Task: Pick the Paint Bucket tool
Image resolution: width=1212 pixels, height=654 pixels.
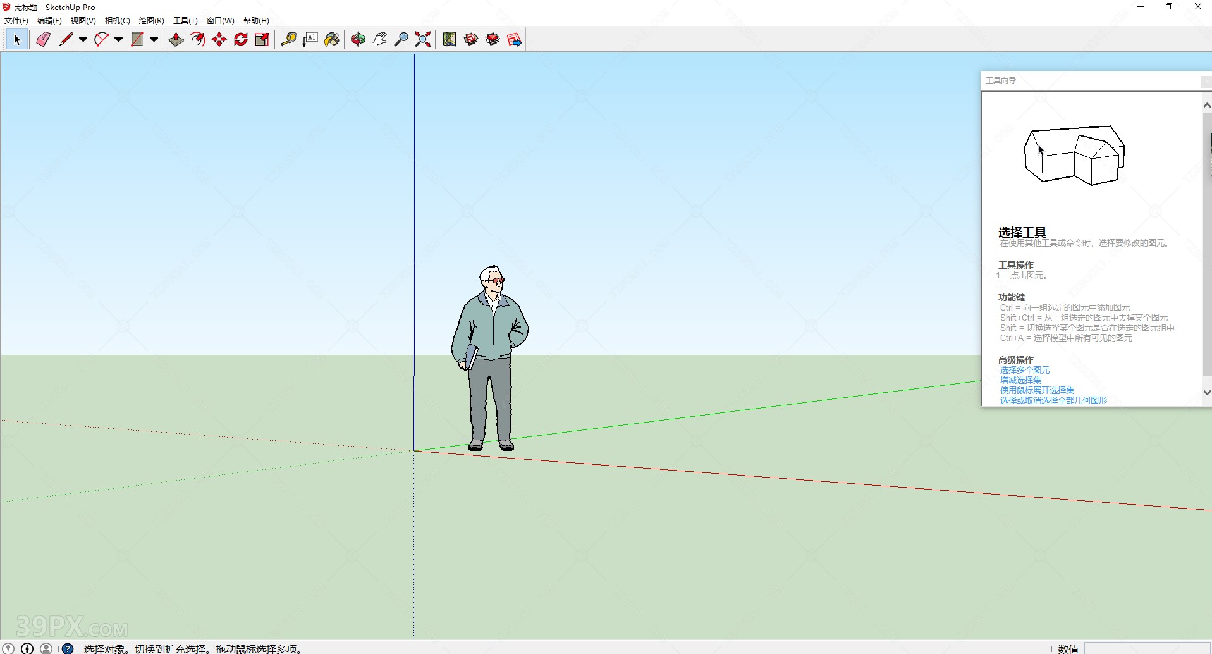Action: tap(331, 39)
